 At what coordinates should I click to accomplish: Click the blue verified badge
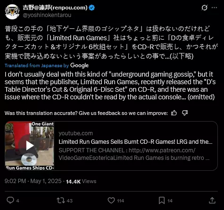pos(92,8)
